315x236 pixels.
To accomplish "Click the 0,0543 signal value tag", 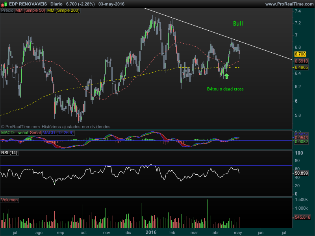I will point(301,137).
